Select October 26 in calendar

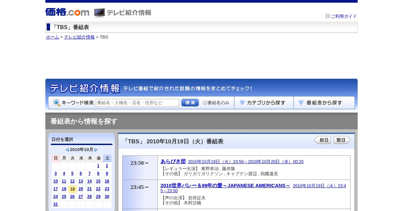click(72, 197)
